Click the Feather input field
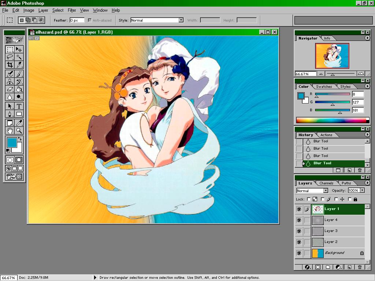The width and height of the screenshot is (375, 281). (77, 20)
